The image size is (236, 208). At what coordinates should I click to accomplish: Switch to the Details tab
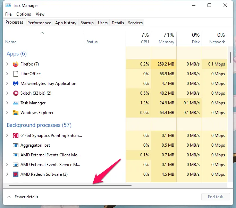point(118,23)
